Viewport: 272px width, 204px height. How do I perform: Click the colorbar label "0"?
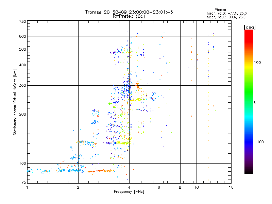[x=255, y=102]
